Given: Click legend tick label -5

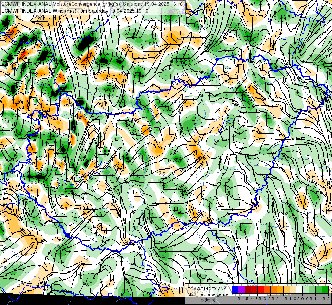Looking at the screenshot, I should point(238,299).
